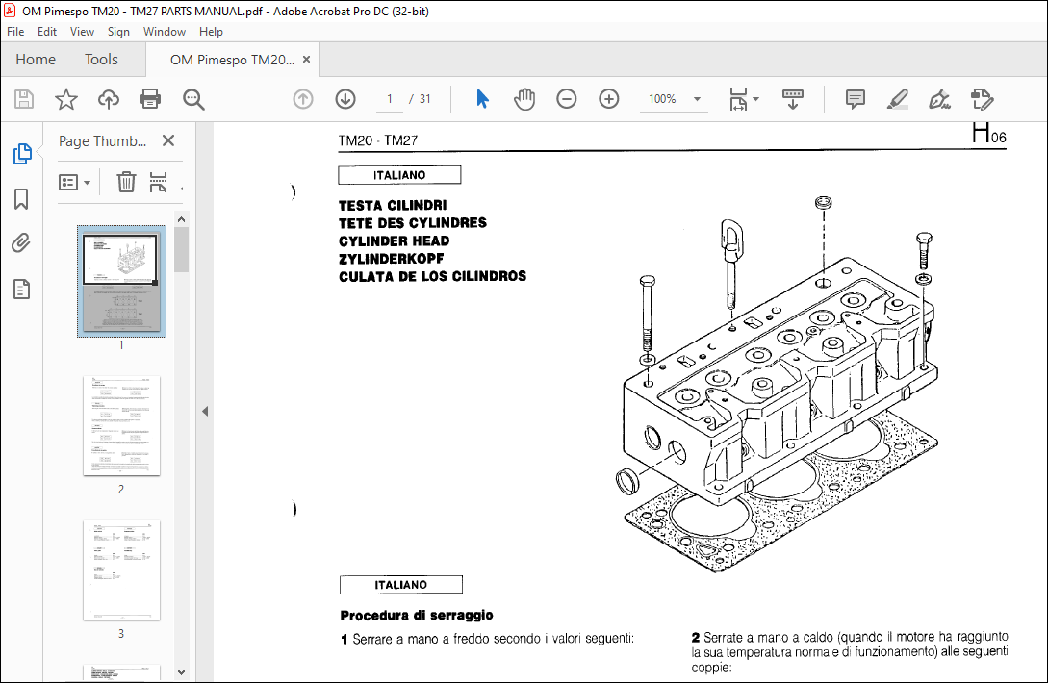1048x683 pixels.
Task: Click the page number input field
Action: [390, 99]
